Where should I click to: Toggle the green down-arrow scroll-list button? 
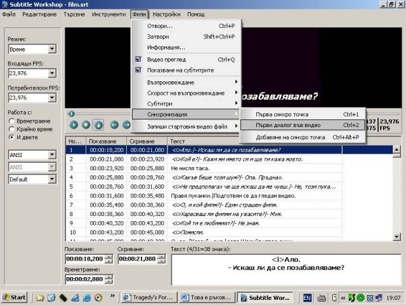[98, 125]
